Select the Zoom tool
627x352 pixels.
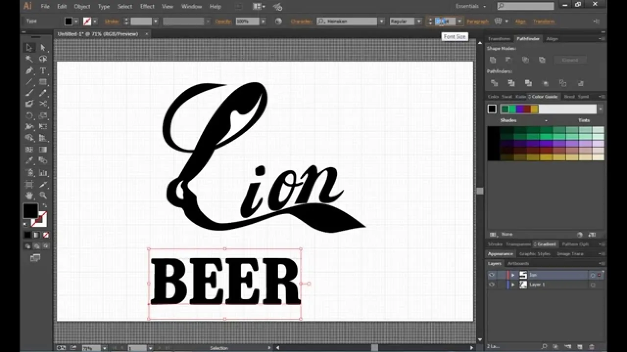pyautogui.click(x=43, y=196)
